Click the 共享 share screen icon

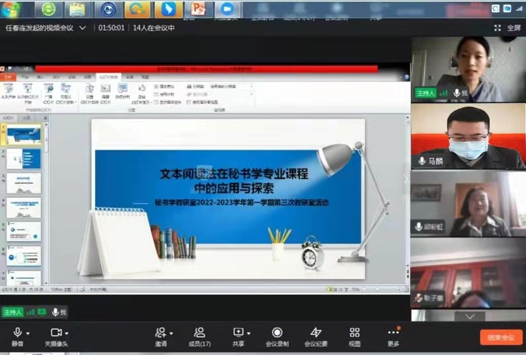238,333
